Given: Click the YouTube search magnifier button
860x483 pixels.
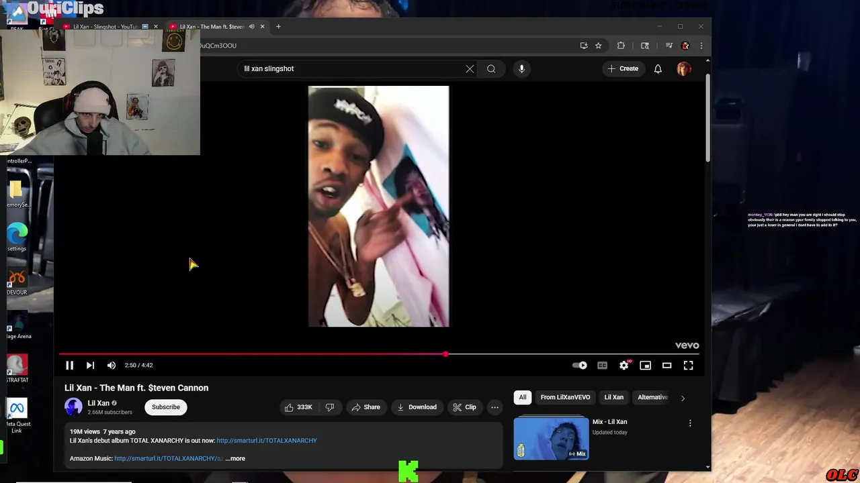Looking at the screenshot, I should point(491,68).
